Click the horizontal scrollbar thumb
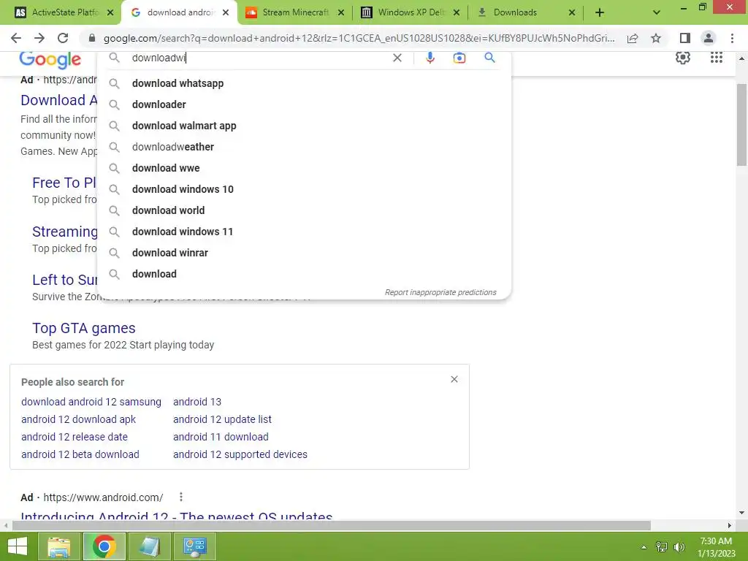 pyautogui.click(x=331, y=526)
